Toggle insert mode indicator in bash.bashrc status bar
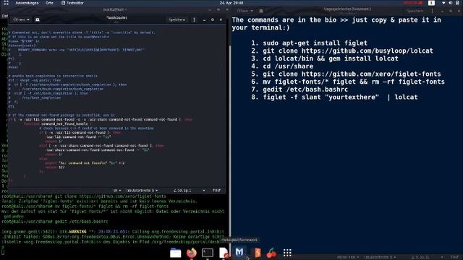463x260 pixels. pyautogui.click(x=217, y=191)
